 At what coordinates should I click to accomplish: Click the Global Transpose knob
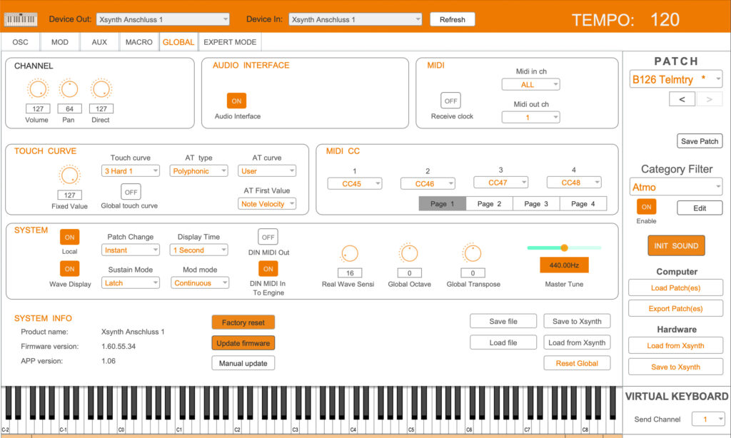coord(472,253)
